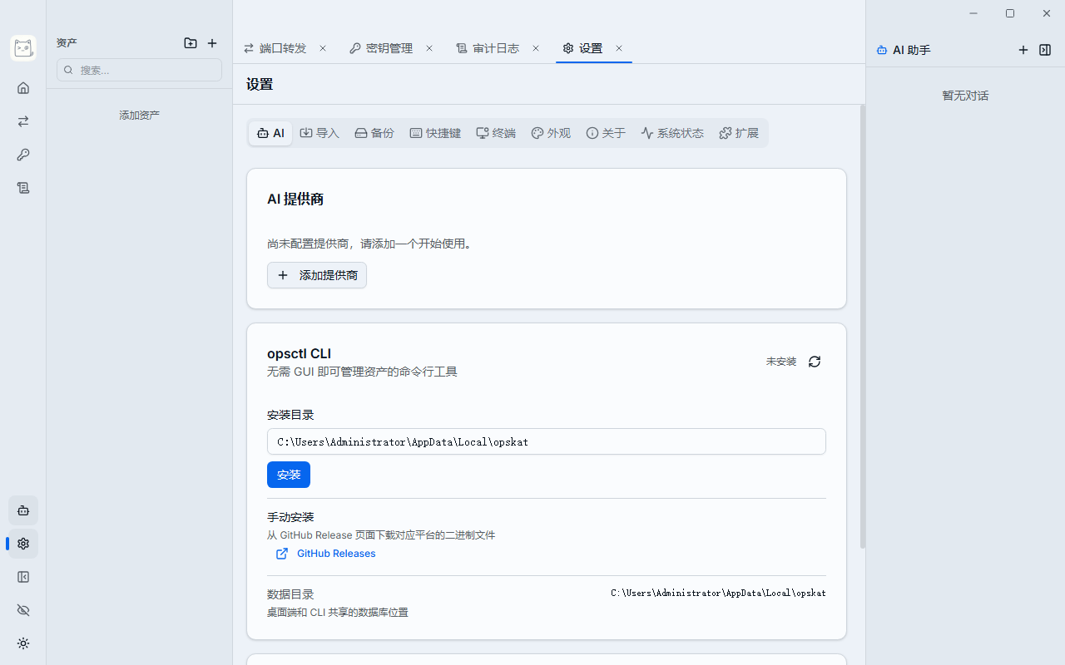Toggle the theme with the sun icon

click(x=22, y=643)
